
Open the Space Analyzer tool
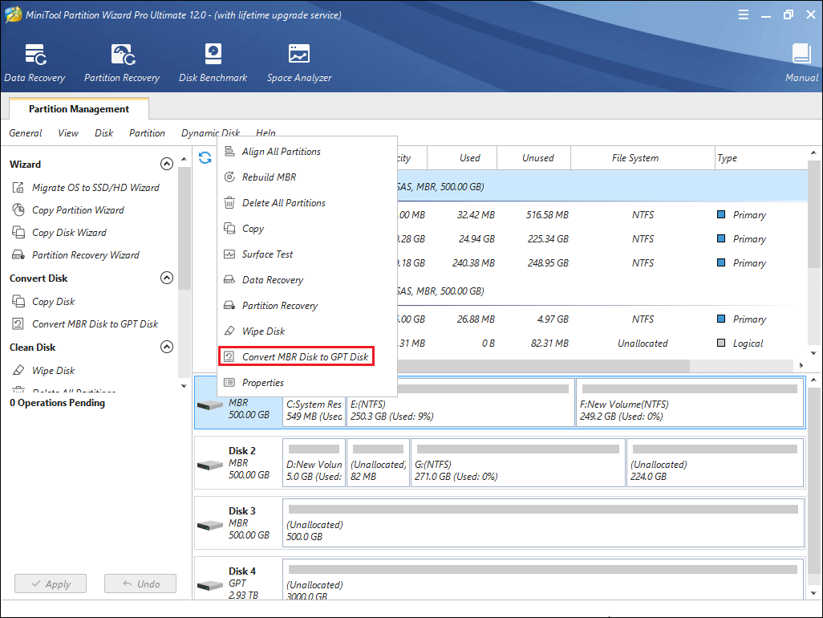coord(299,63)
